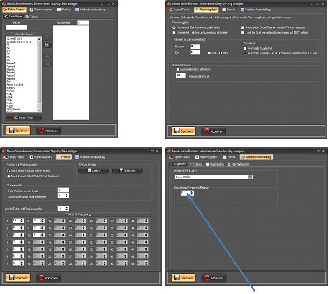328x294 pixels.
Task: Open Fahrer/Teams tab in the Rennvorgaben window
Action: click(179, 10)
